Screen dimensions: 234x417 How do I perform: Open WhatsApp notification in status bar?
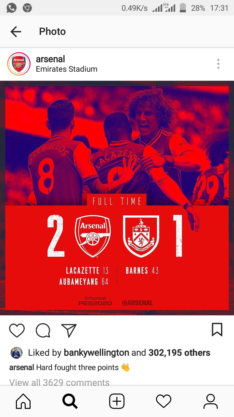(11, 8)
